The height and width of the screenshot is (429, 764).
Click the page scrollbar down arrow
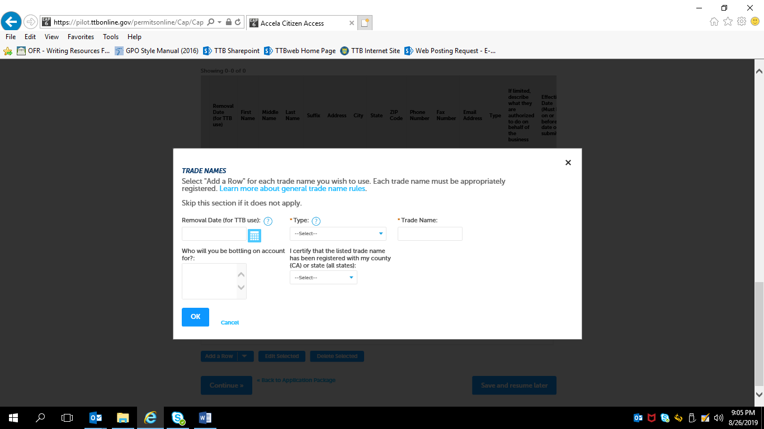[759, 394]
